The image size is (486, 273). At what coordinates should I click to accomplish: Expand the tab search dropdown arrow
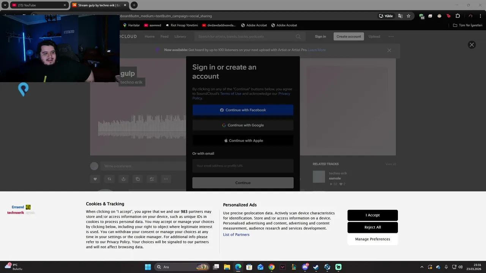pos(5,5)
